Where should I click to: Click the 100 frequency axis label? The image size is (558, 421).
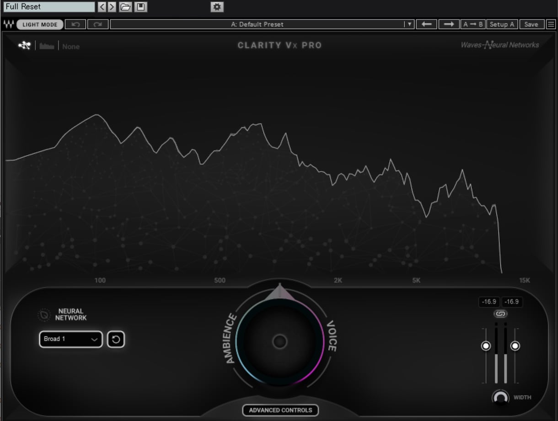pyautogui.click(x=100, y=280)
